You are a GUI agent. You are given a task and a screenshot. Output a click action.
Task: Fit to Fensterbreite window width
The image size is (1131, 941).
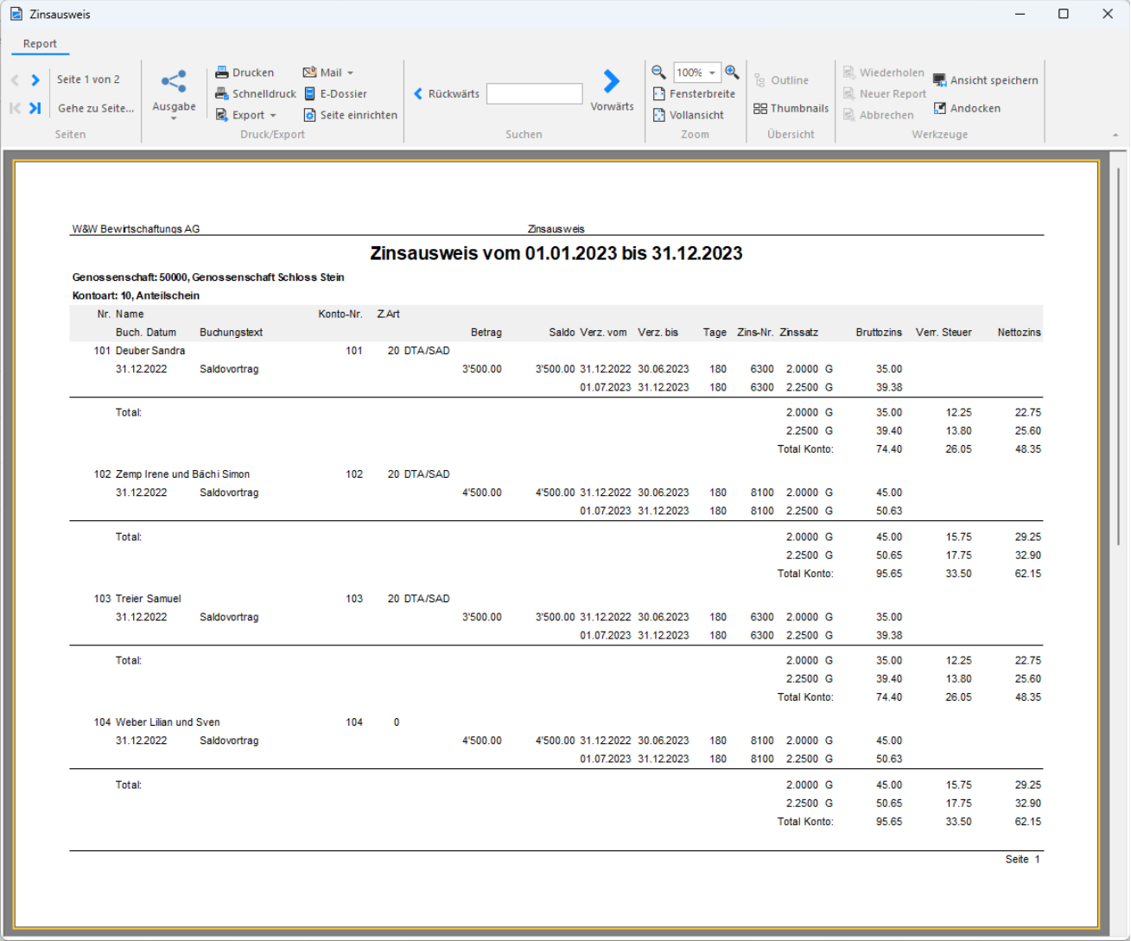(x=694, y=93)
